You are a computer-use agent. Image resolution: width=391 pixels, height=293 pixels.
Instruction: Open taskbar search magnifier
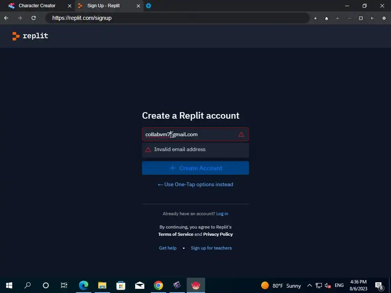pos(27,285)
